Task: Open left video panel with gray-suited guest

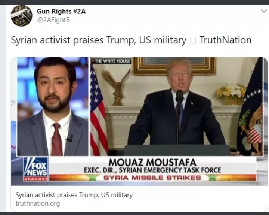Action: click(53, 107)
